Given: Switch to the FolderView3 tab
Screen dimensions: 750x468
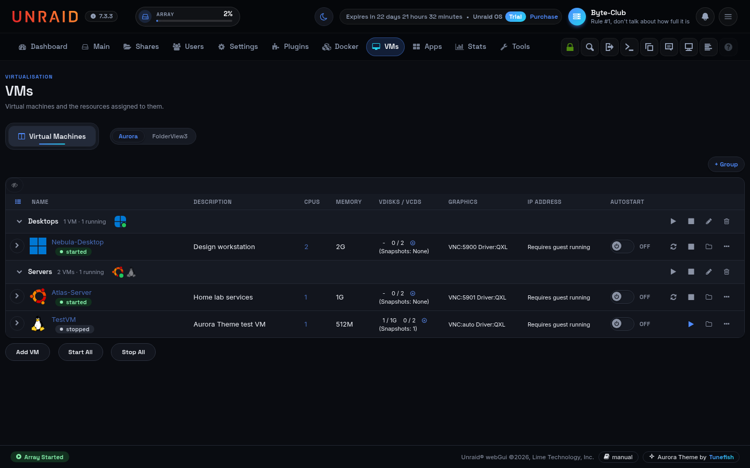Looking at the screenshot, I should (170, 136).
